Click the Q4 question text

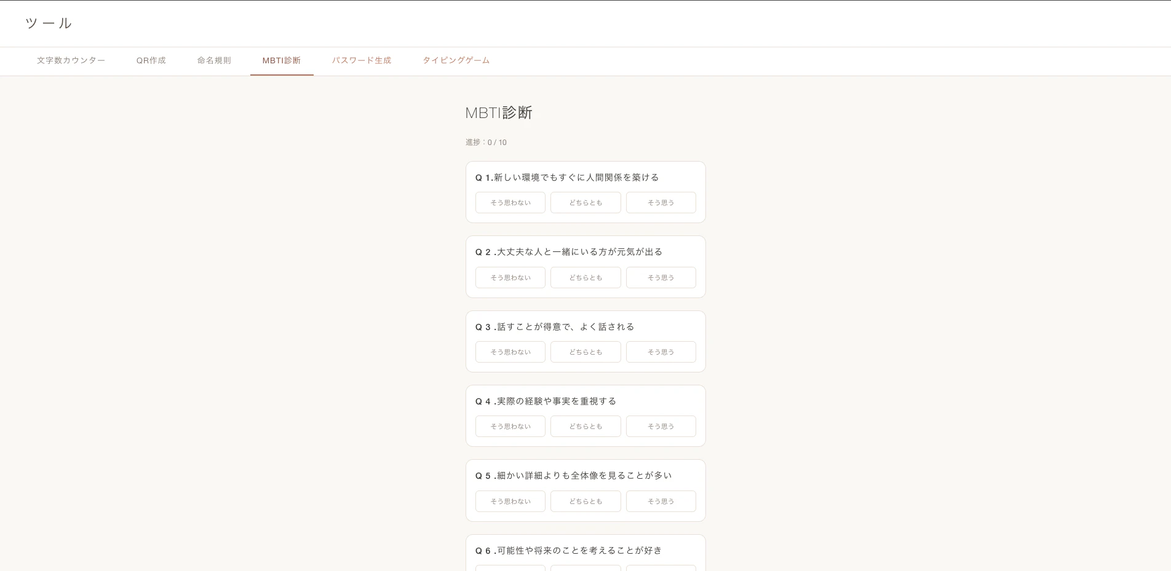click(x=546, y=401)
